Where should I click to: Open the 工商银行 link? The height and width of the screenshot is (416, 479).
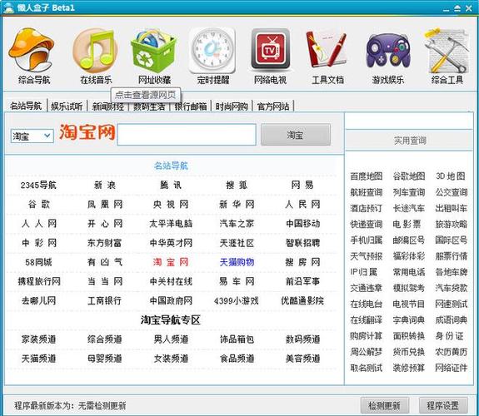pos(104,301)
